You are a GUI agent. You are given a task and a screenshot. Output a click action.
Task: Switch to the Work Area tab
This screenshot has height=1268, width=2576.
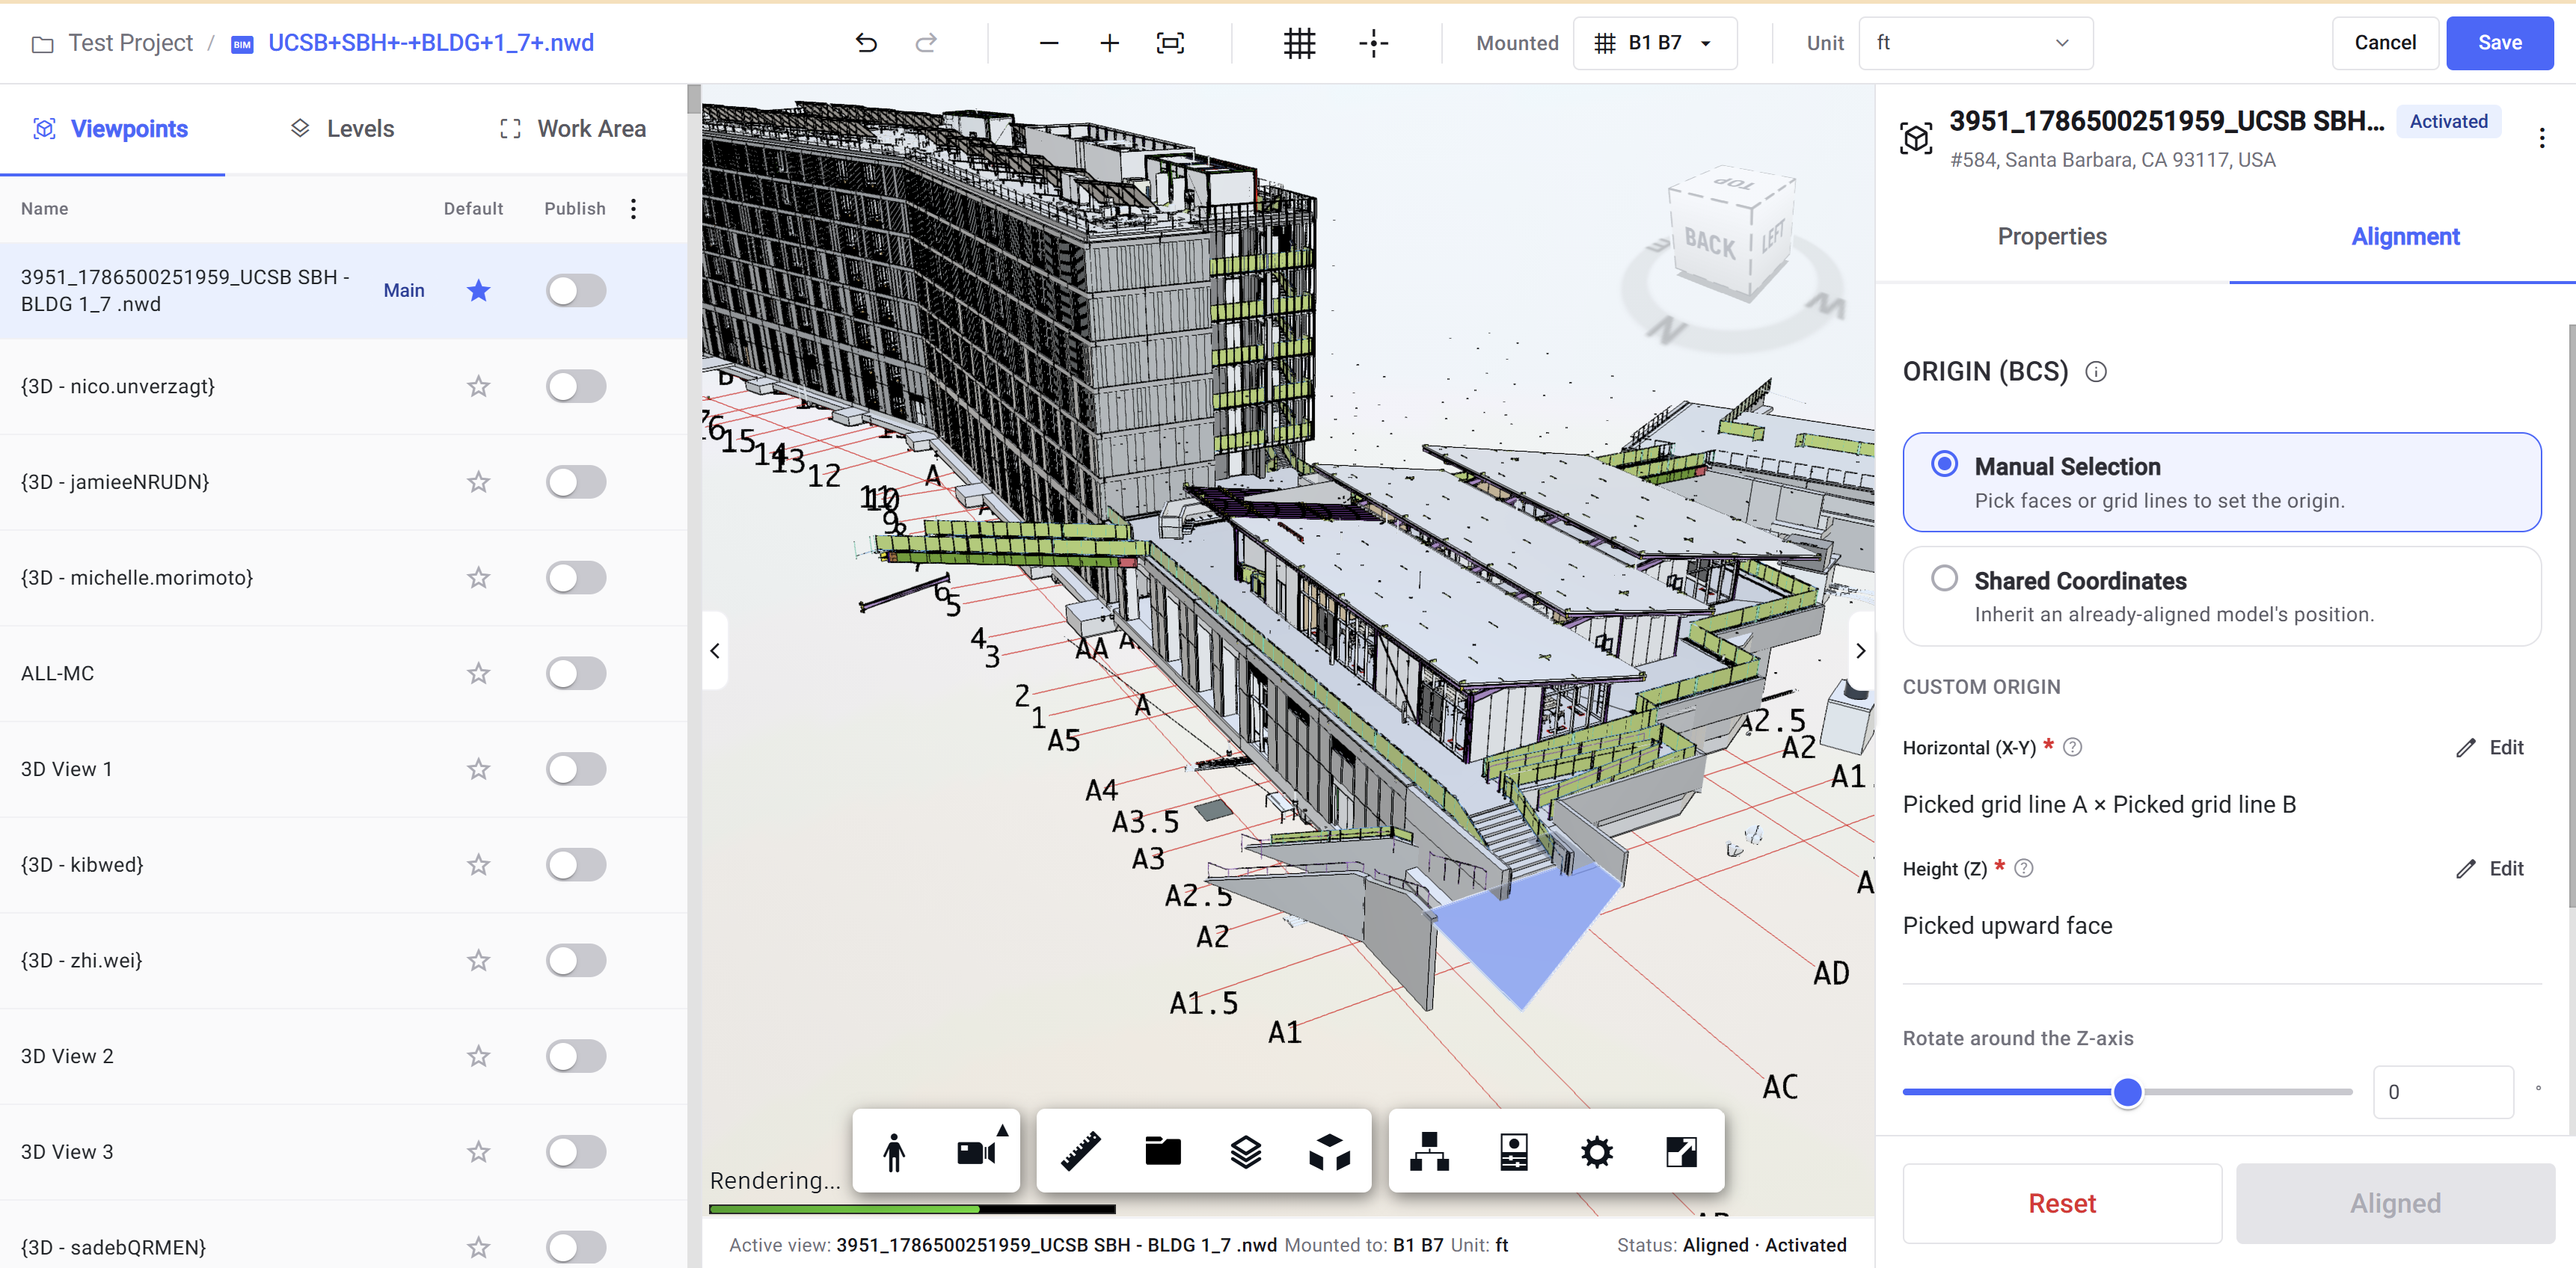(573, 129)
